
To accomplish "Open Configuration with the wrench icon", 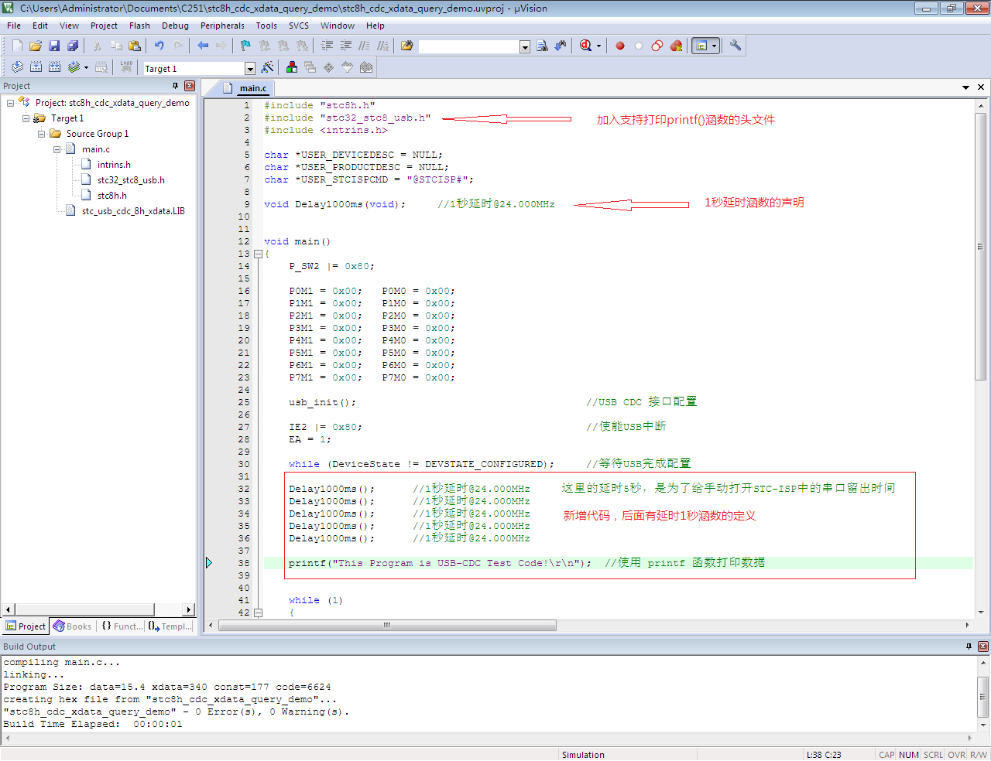I will tap(736, 46).
